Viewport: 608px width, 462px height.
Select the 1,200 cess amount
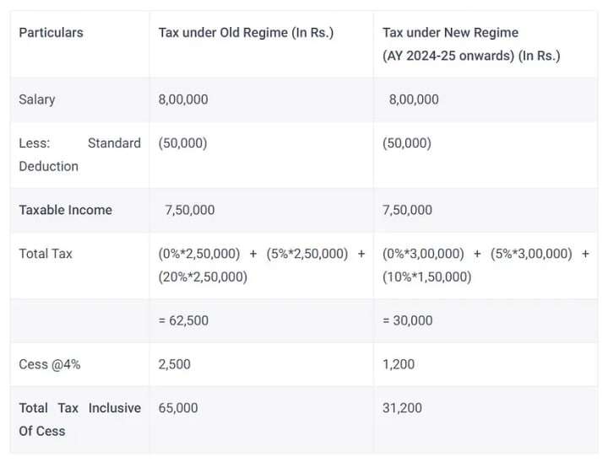(398, 364)
